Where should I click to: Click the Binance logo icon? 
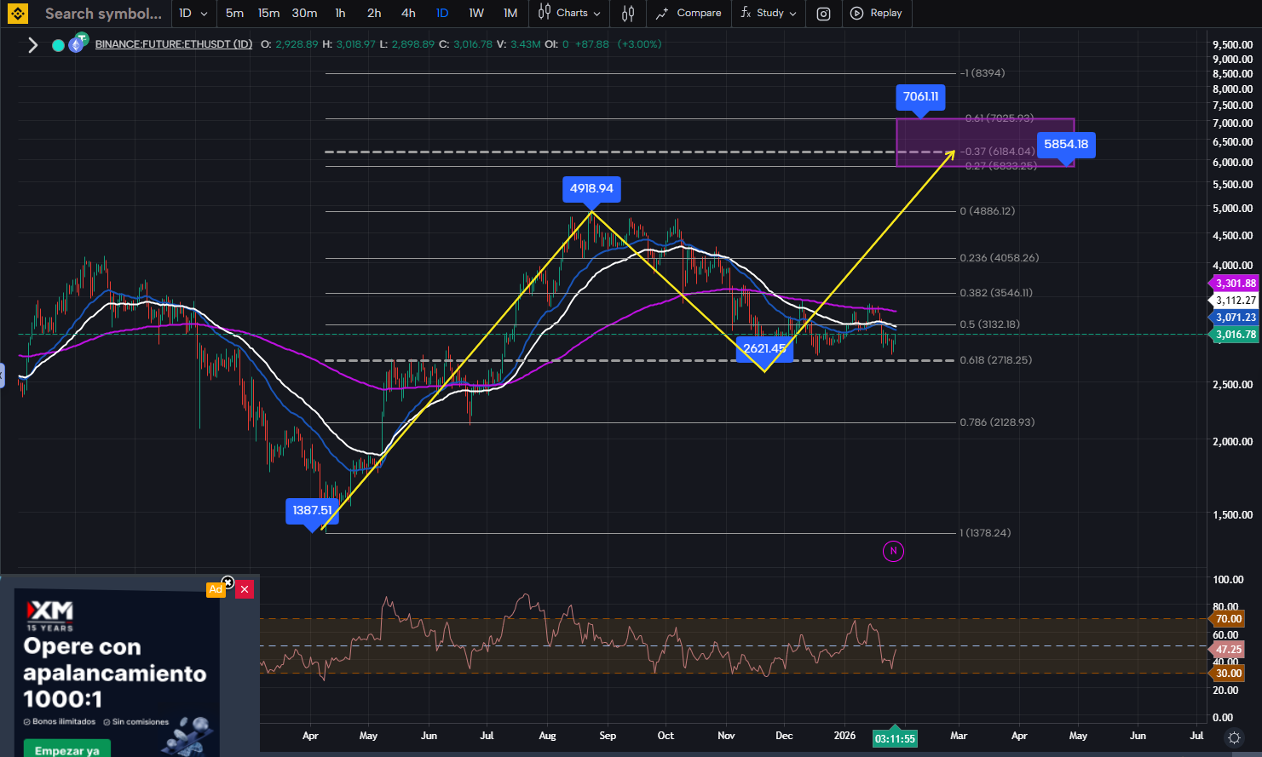tap(17, 14)
